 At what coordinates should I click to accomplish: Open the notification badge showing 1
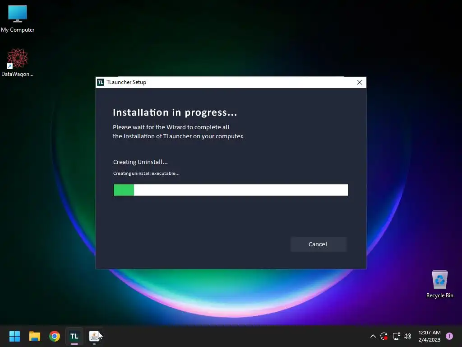[449, 336]
